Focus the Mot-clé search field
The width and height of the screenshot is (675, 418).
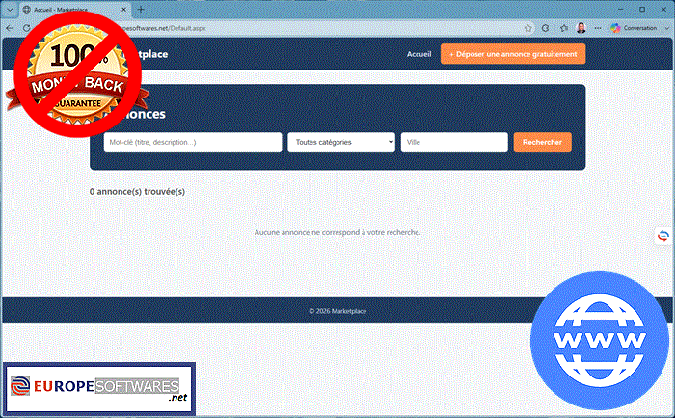click(193, 142)
